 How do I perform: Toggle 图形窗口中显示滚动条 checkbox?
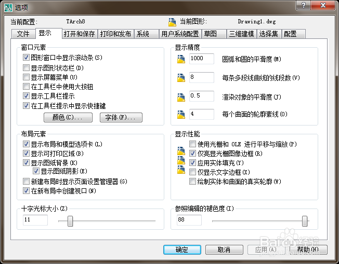pos(26,58)
